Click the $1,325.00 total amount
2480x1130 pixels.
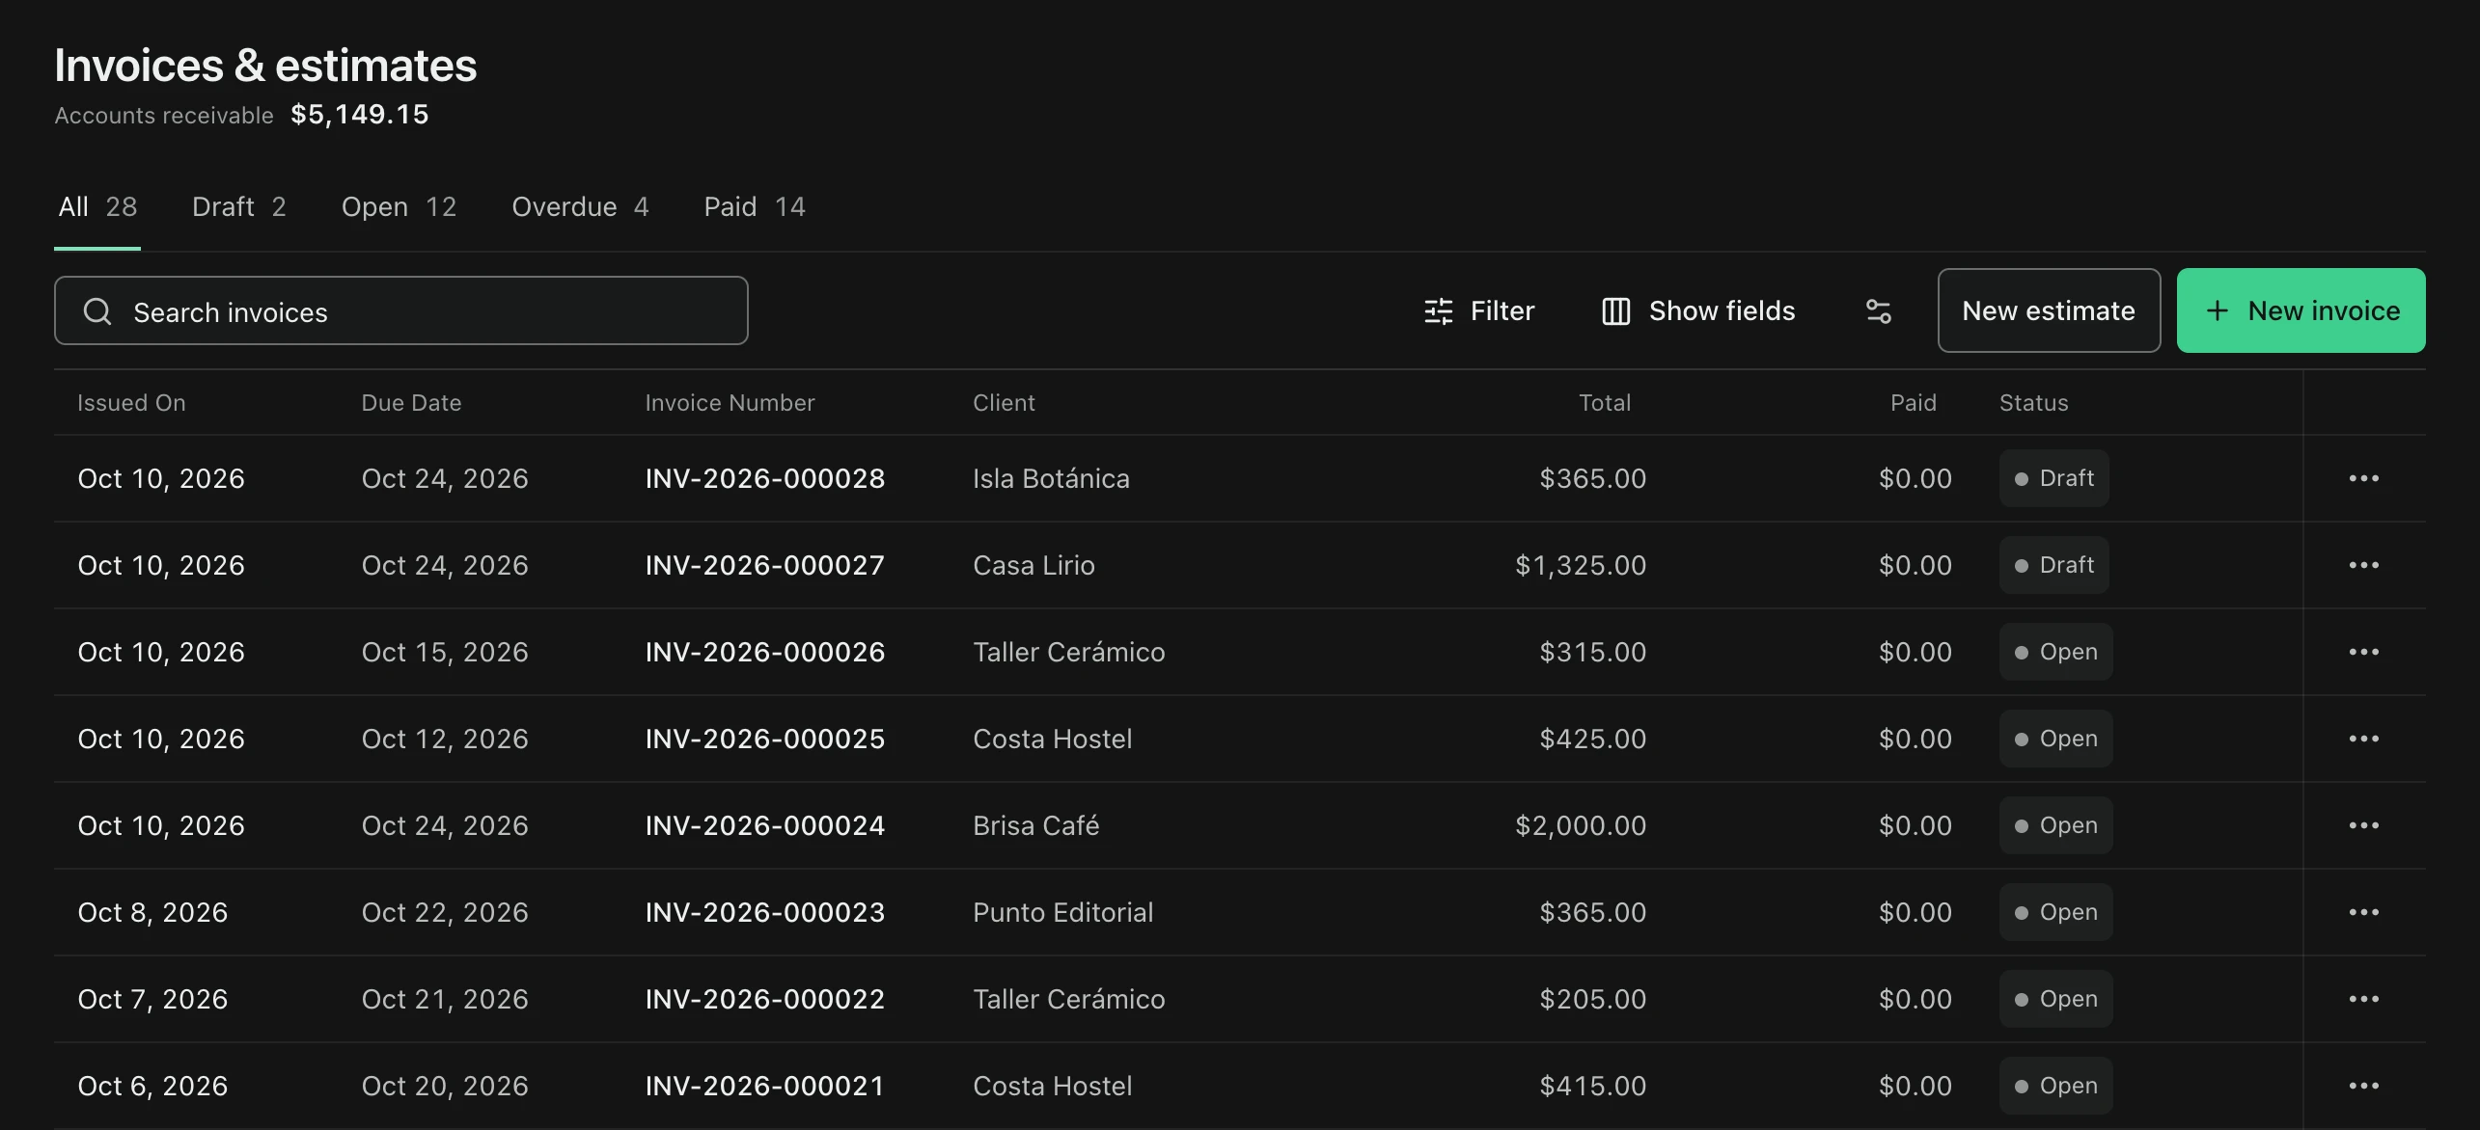pos(1581,566)
